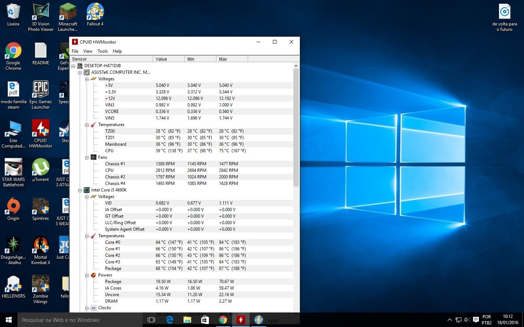The width and height of the screenshot is (524, 327).
Task: Click the taskbar clock showing 10:12
Action: tap(508, 320)
